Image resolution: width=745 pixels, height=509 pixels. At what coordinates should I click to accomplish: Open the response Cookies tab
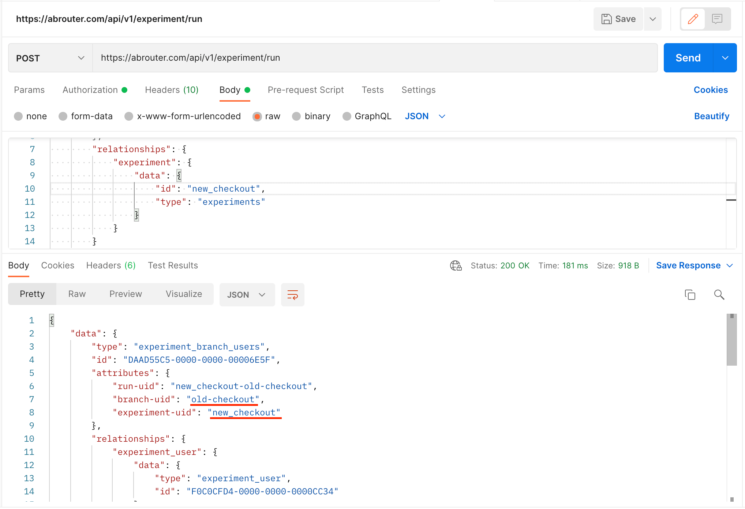click(58, 265)
